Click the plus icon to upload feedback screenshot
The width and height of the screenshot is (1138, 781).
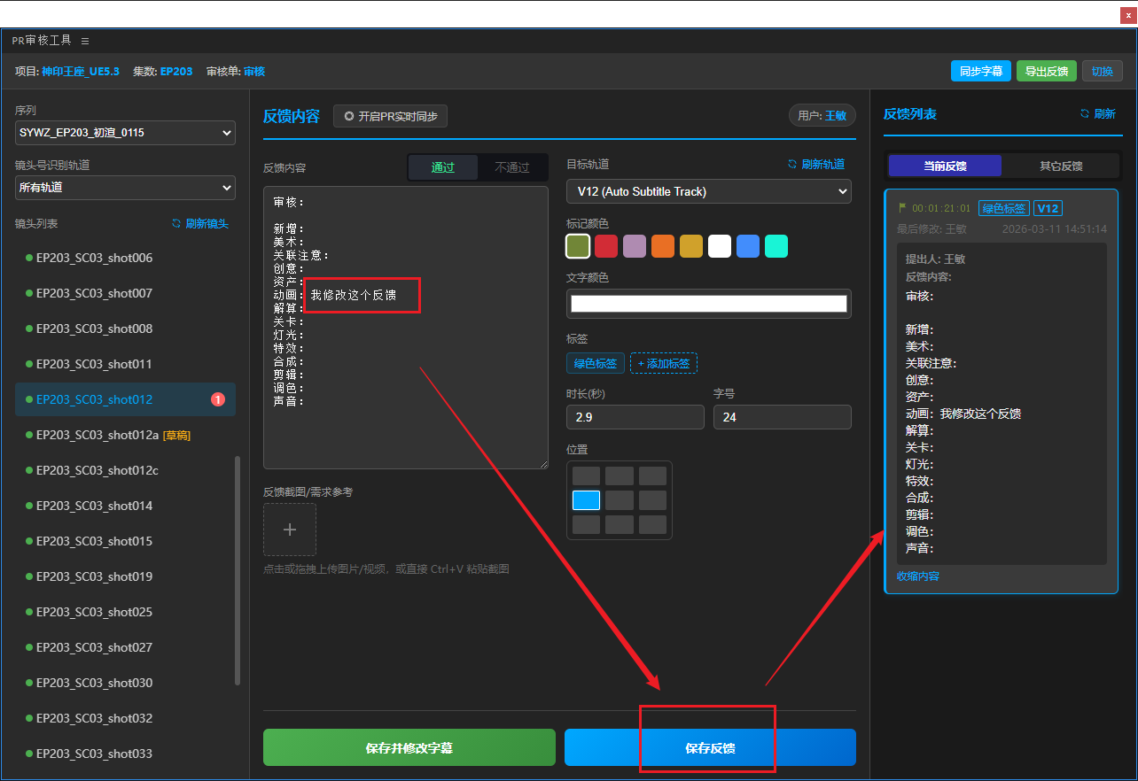[290, 530]
